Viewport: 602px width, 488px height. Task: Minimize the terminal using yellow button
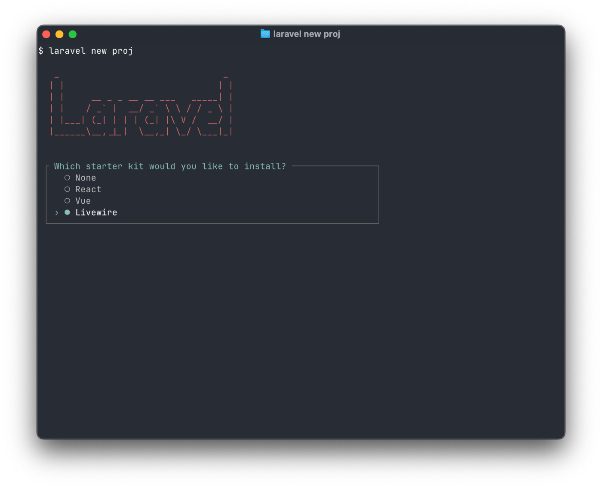click(59, 34)
